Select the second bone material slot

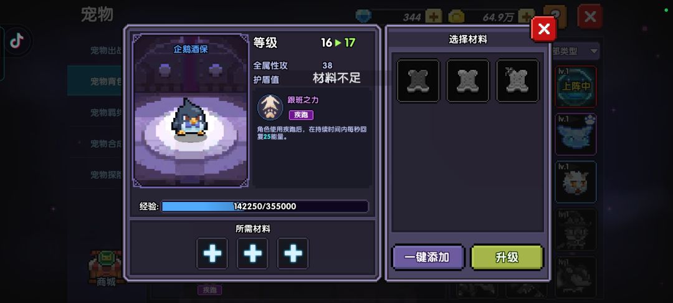[468, 80]
